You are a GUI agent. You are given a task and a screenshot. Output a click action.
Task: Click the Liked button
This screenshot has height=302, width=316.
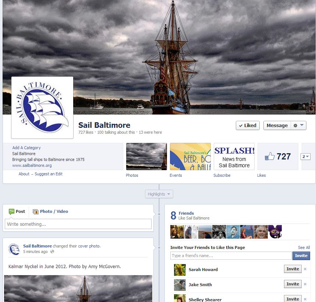pyautogui.click(x=248, y=126)
